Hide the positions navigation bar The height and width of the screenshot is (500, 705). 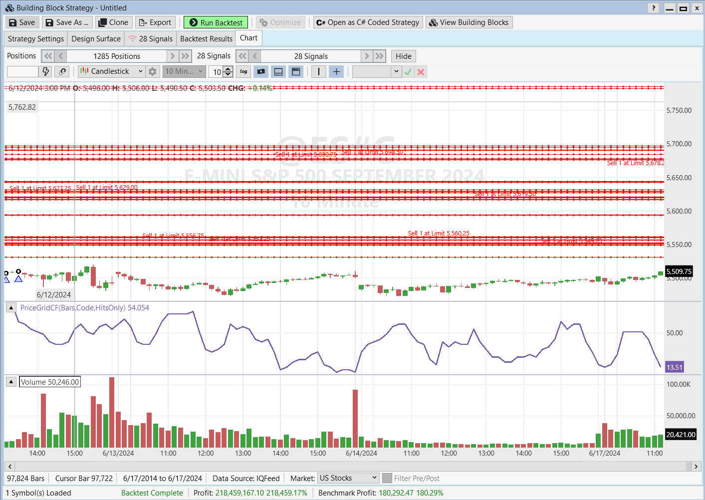pos(404,56)
